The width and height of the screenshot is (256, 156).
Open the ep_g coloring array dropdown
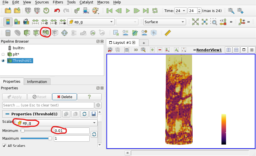point(91,22)
